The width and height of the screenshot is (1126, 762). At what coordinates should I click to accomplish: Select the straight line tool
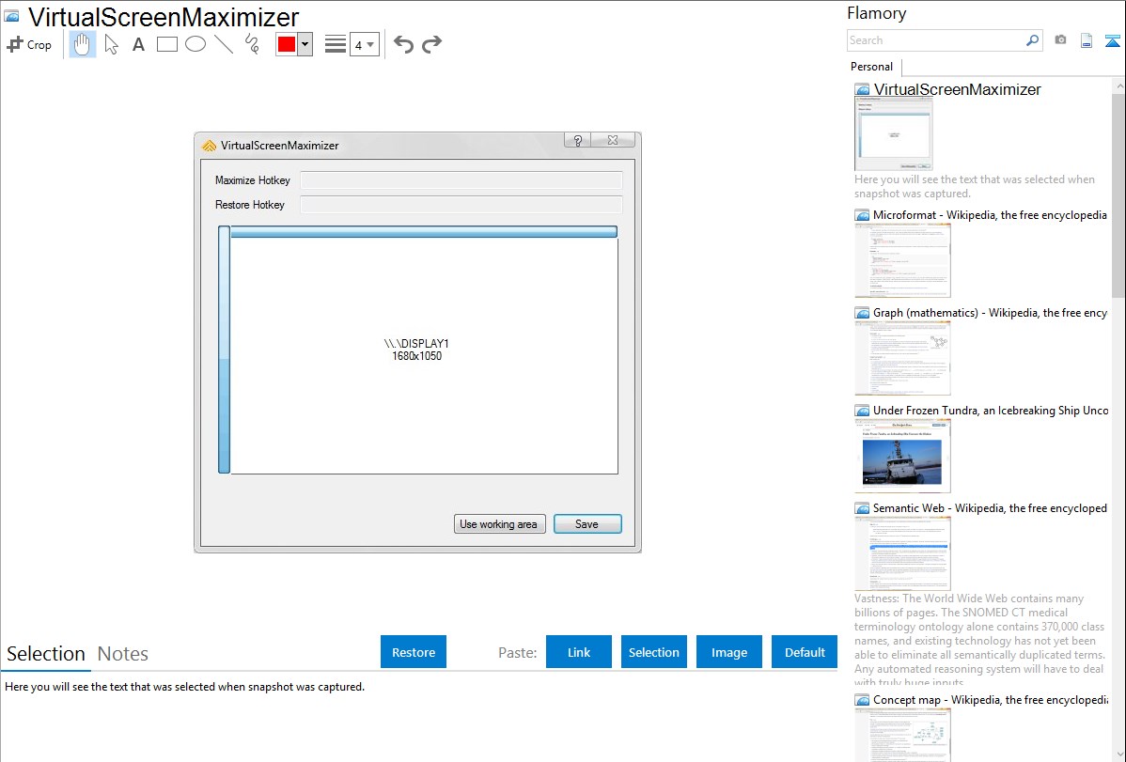224,44
